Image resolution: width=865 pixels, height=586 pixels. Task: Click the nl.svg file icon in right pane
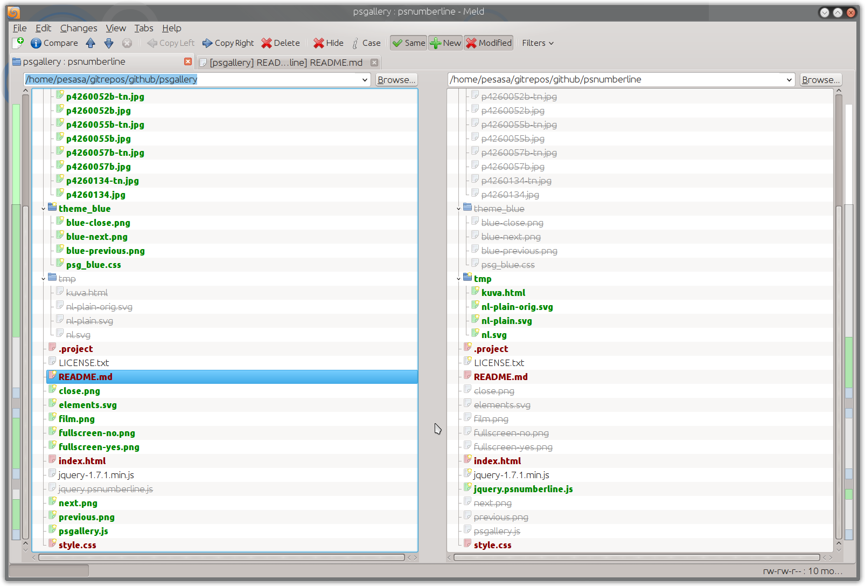pyautogui.click(x=476, y=334)
